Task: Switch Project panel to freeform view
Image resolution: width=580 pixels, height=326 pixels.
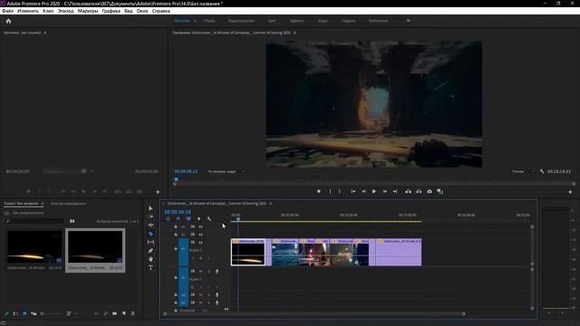Action: pos(34,314)
